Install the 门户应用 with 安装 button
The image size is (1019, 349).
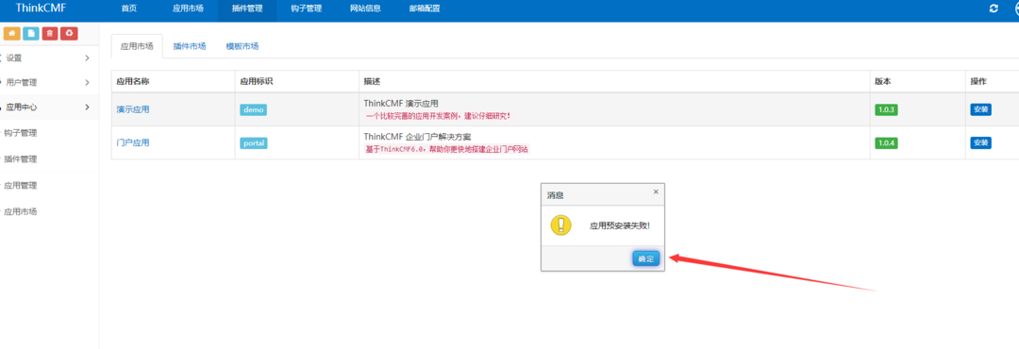tap(980, 142)
